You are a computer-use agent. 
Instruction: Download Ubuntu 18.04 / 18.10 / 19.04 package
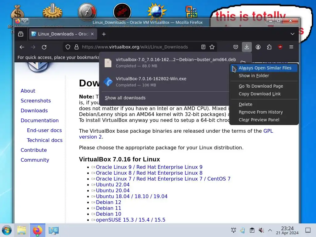pos(131,196)
